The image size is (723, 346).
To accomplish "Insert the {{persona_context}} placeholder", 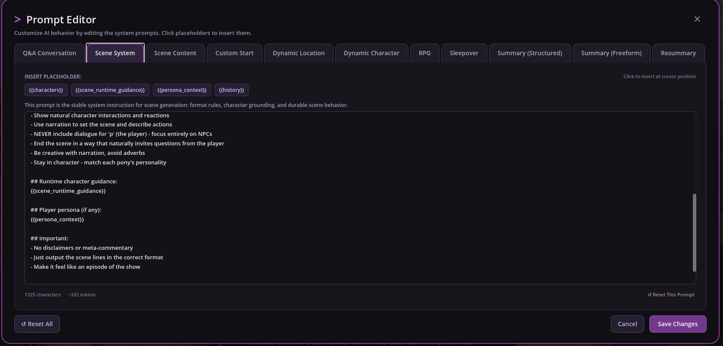I will coord(182,90).
